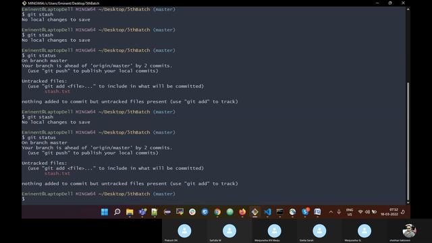
Task: Restore down the MINGW64 terminal window
Action: coord(390,3)
